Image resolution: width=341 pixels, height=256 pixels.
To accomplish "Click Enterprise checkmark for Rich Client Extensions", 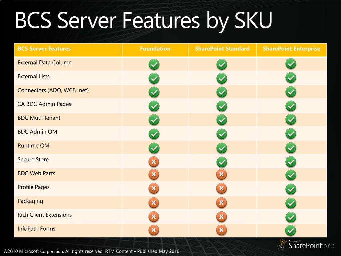I will [291, 217].
